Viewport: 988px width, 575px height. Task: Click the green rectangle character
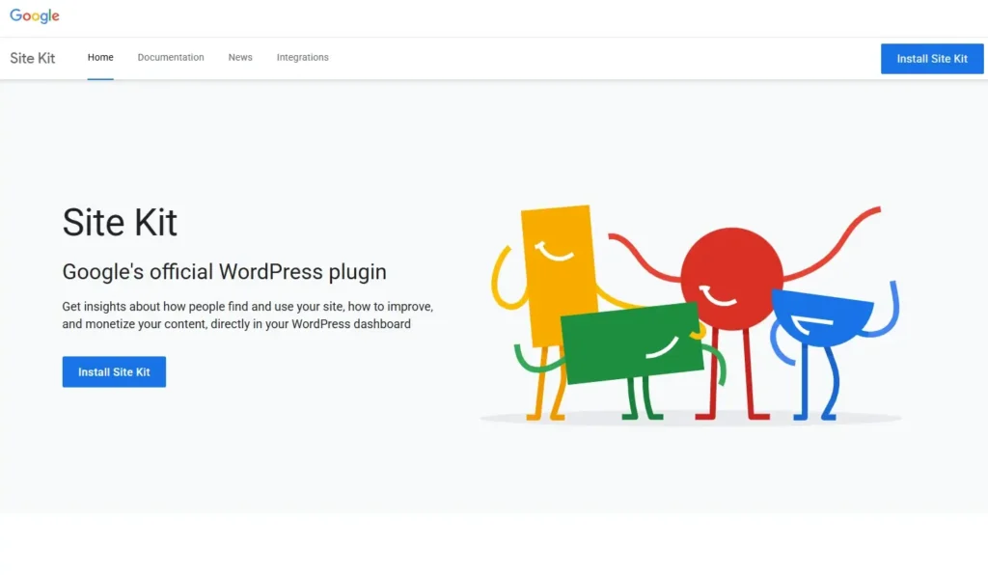coord(632,342)
